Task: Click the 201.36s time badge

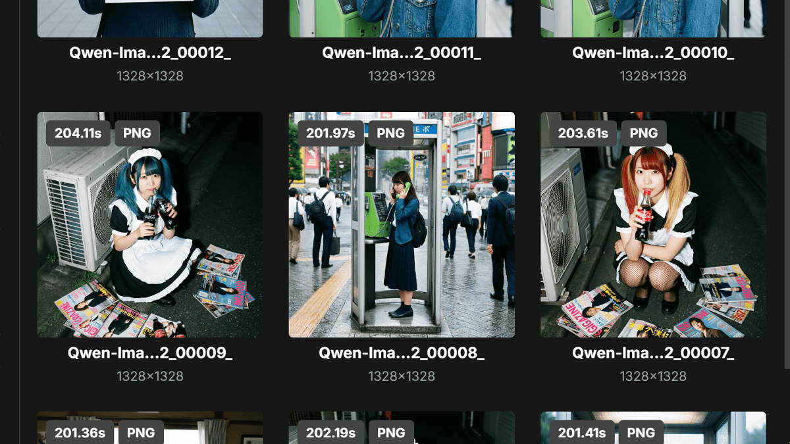Action: (x=79, y=433)
